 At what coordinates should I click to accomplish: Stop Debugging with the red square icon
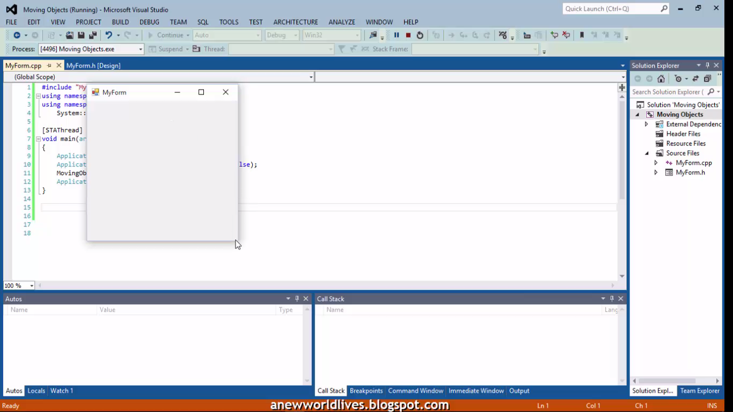click(x=408, y=35)
